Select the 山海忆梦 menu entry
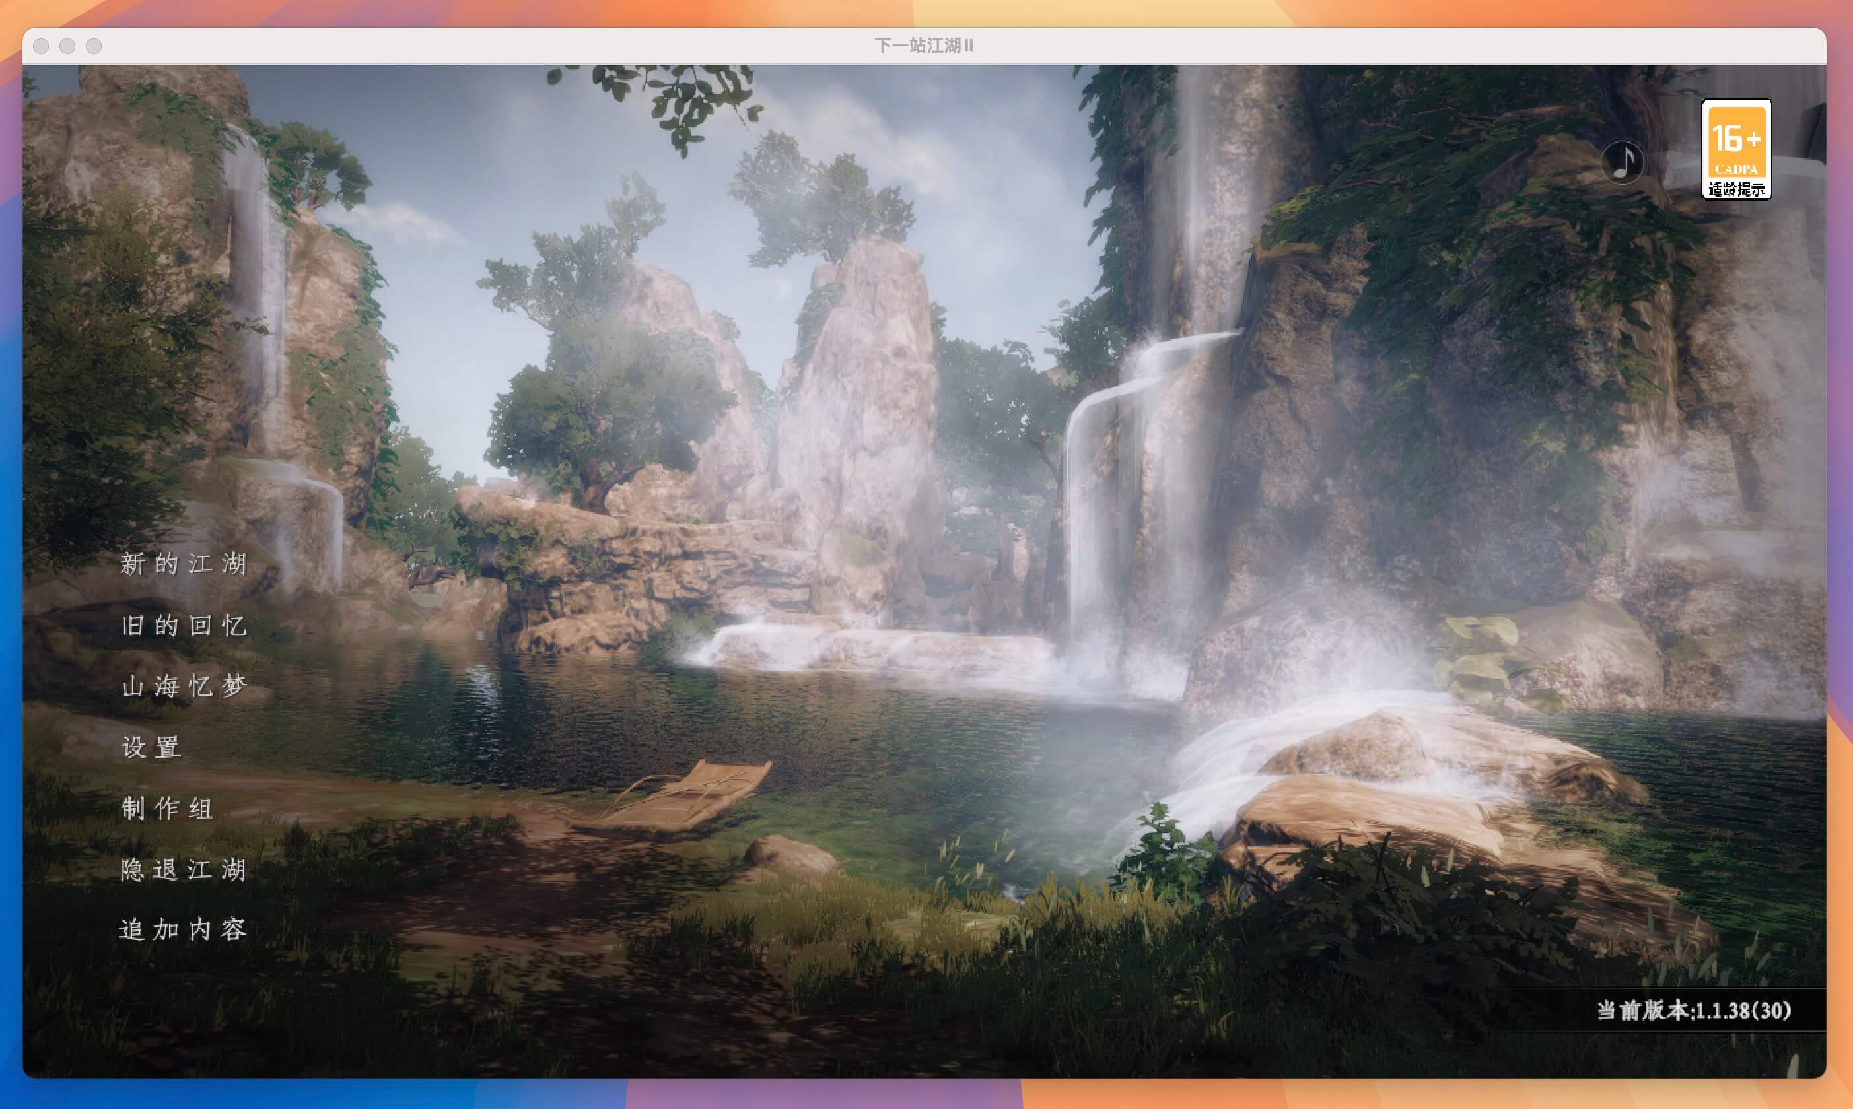 (x=184, y=686)
